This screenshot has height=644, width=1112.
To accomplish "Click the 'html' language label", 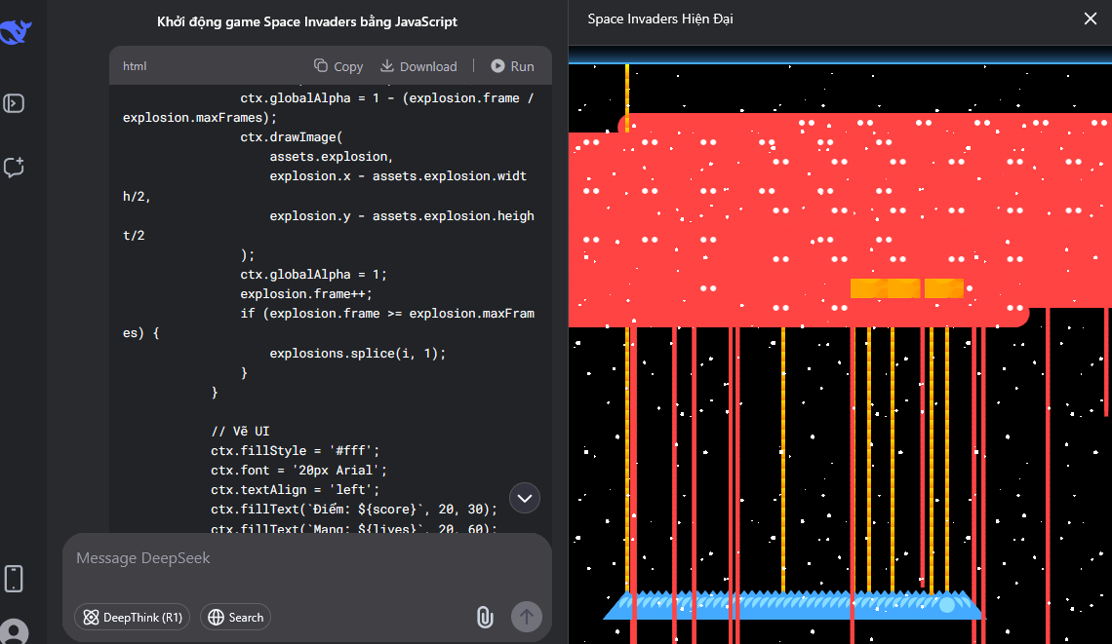I will [x=135, y=66].
